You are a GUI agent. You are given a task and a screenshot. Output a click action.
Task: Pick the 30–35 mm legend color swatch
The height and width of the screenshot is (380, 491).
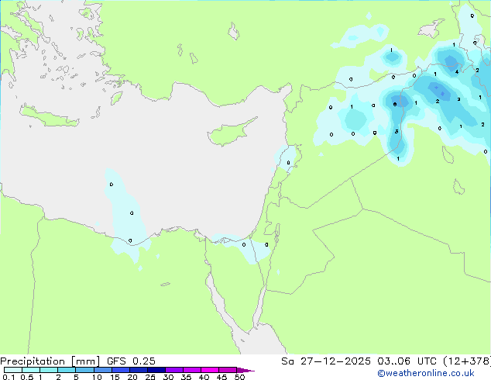tap(173, 370)
